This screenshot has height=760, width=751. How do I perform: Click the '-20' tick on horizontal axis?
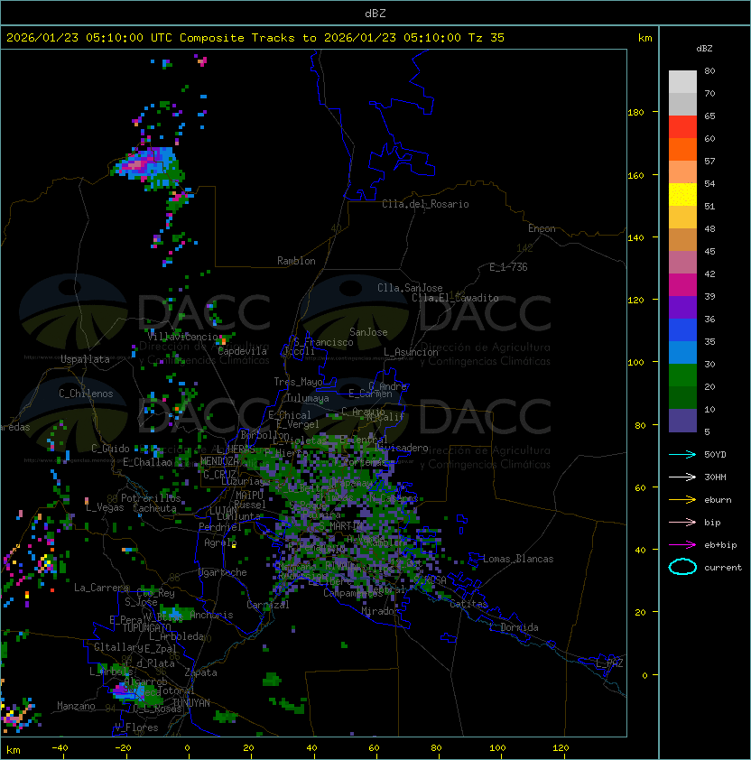click(123, 748)
